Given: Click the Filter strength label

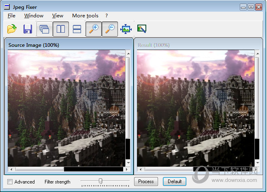Looking at the screenshot, I should click(58, 182).
